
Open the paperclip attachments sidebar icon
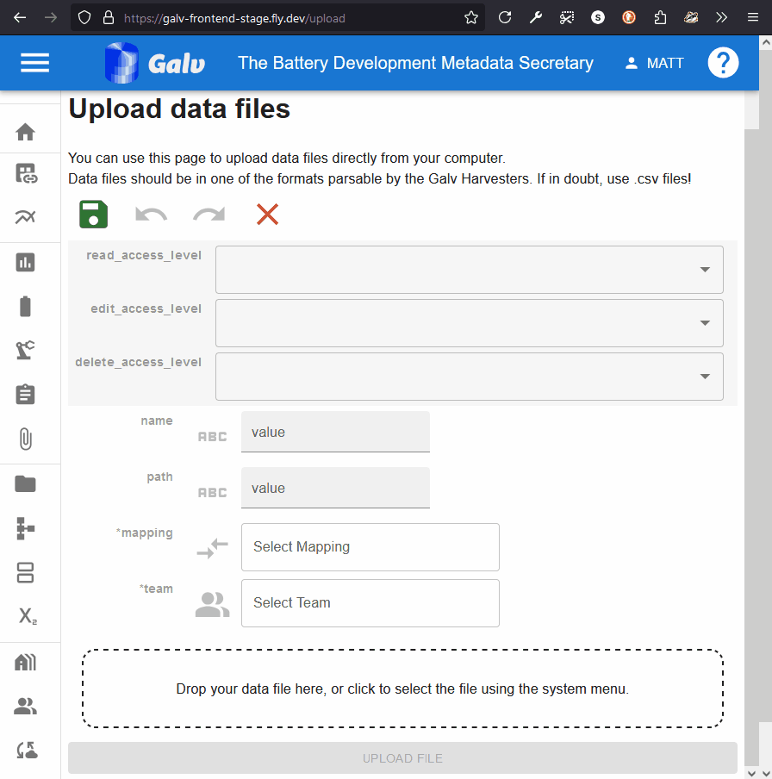tap(26, 439)
